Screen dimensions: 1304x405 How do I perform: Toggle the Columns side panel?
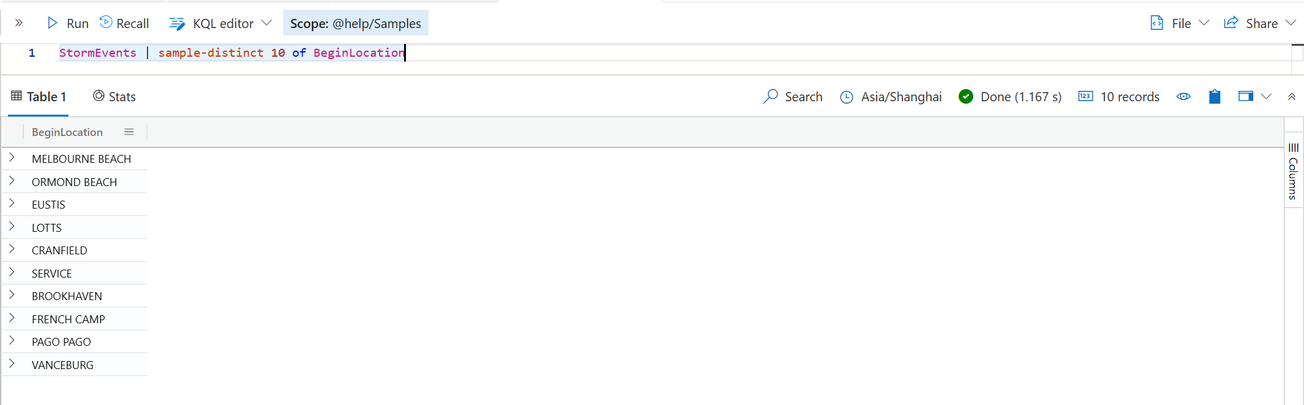[1293, 170]
